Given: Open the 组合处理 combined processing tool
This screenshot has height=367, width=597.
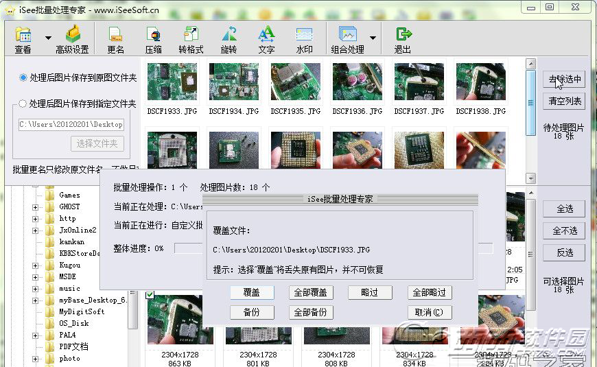Looking at the screenshot, I should point(348,40).
